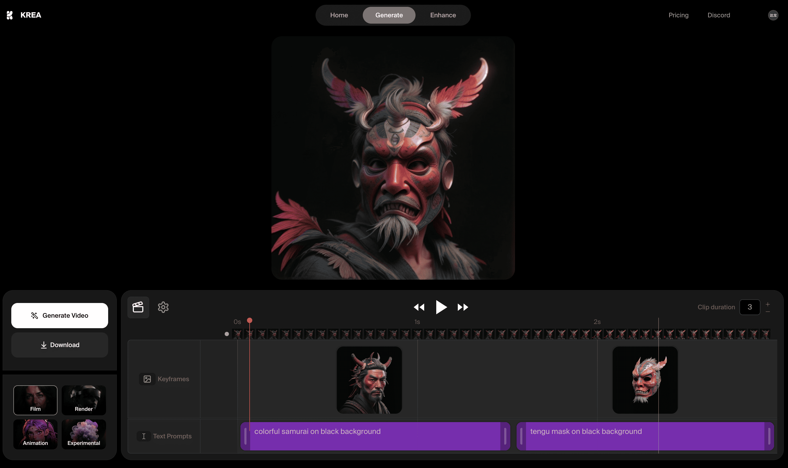This screenshot has height=468, width=788.
Task: Open the user avatar in the top right
Action: click(x=773, y=15)
